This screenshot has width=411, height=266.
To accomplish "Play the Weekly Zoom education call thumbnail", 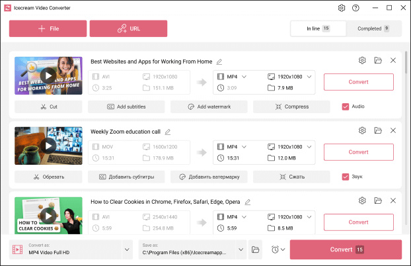I will point(48,146).
